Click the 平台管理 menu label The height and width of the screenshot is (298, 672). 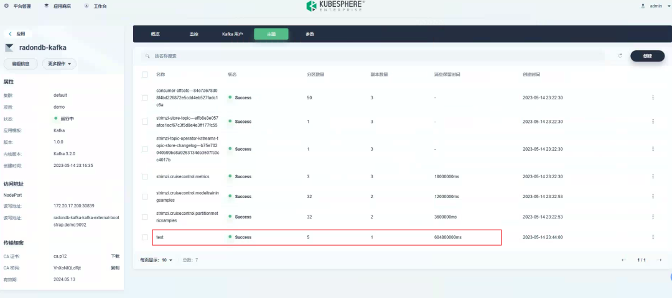[22, 6]
